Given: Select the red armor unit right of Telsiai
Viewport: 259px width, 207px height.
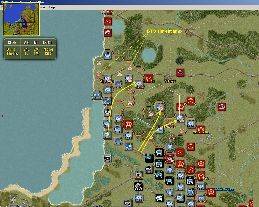Looking at the screenshot, I should click(180, 73).
